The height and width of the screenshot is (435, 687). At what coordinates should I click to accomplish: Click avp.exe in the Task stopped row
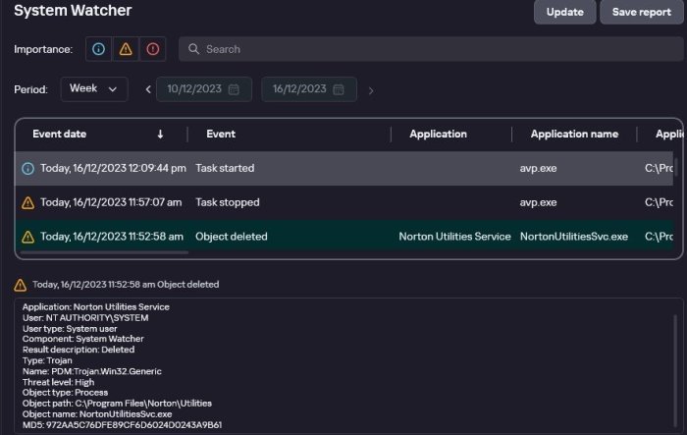point(538,202)
